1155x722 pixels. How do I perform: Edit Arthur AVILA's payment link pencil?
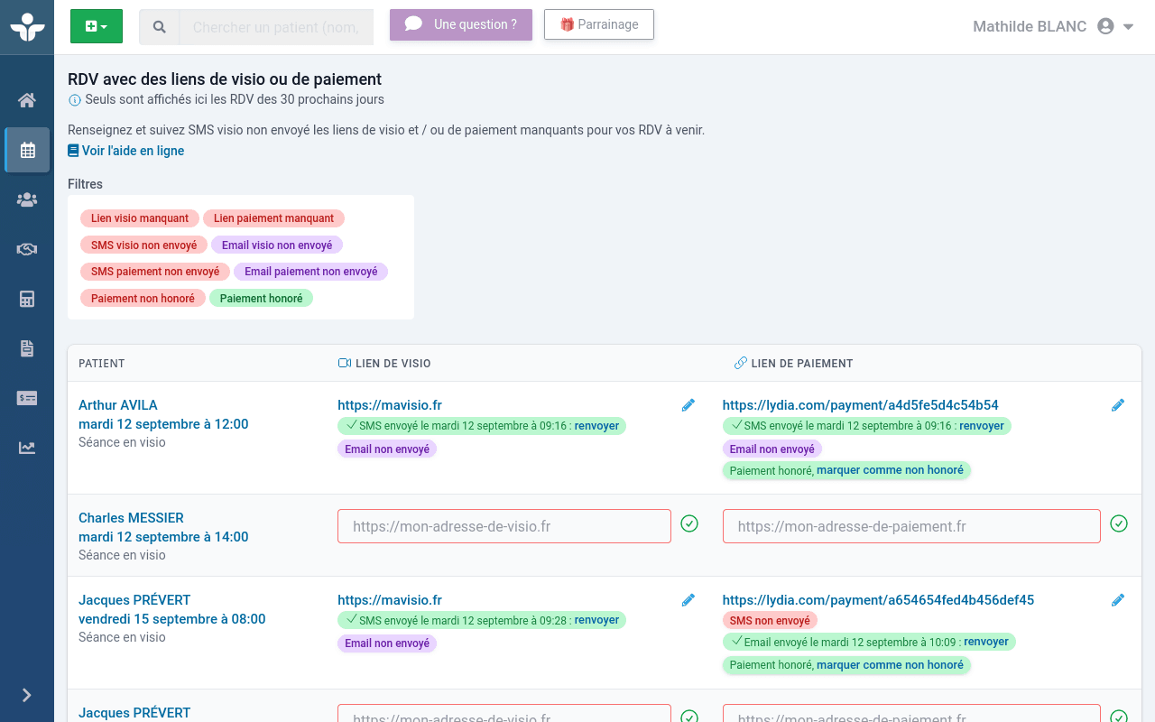pos(1118,405)
